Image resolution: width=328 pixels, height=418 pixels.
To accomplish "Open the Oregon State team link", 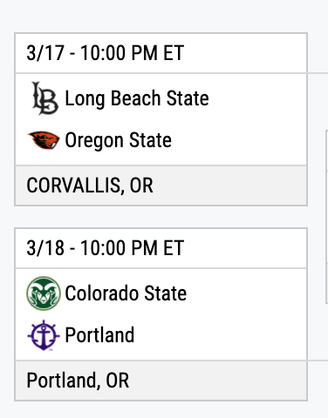I will pos(118,140).
